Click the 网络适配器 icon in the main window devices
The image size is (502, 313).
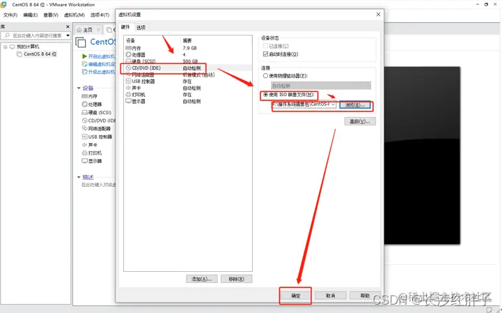(84, 128)
